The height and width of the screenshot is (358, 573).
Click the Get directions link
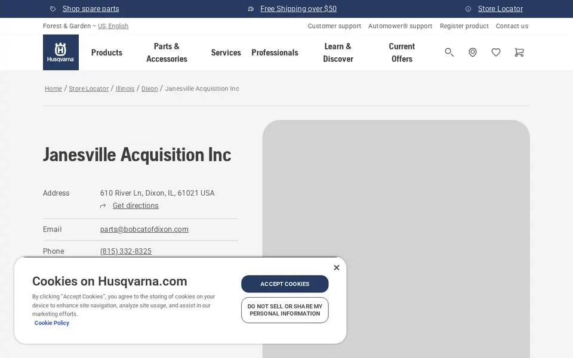point(135,206)
